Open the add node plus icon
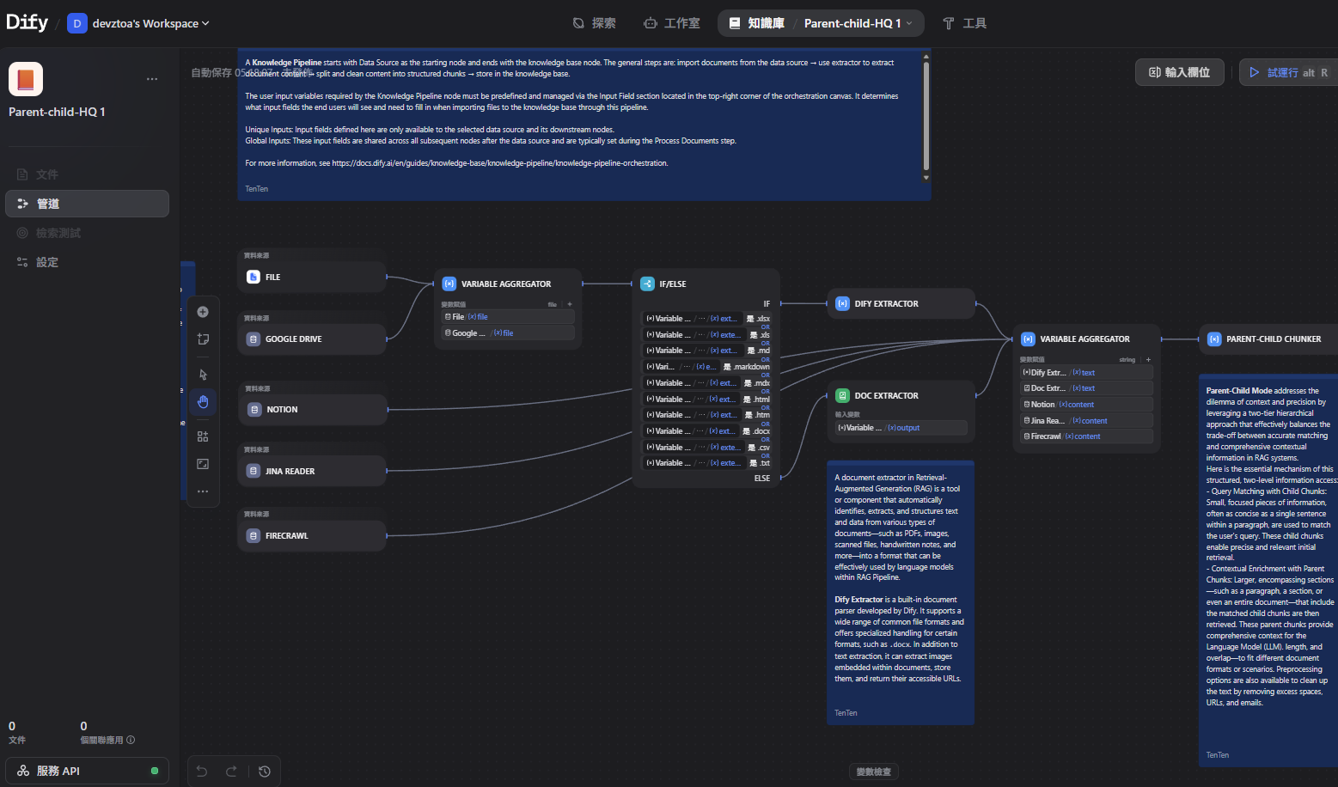1338x787 pixels. click(203, 312)
